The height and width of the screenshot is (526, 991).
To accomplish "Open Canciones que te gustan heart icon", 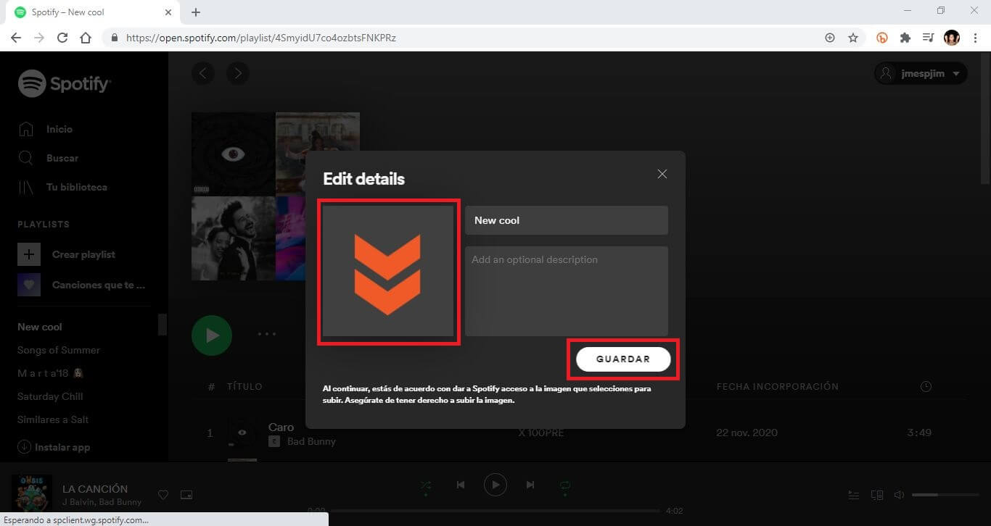I will coord(29,285).
